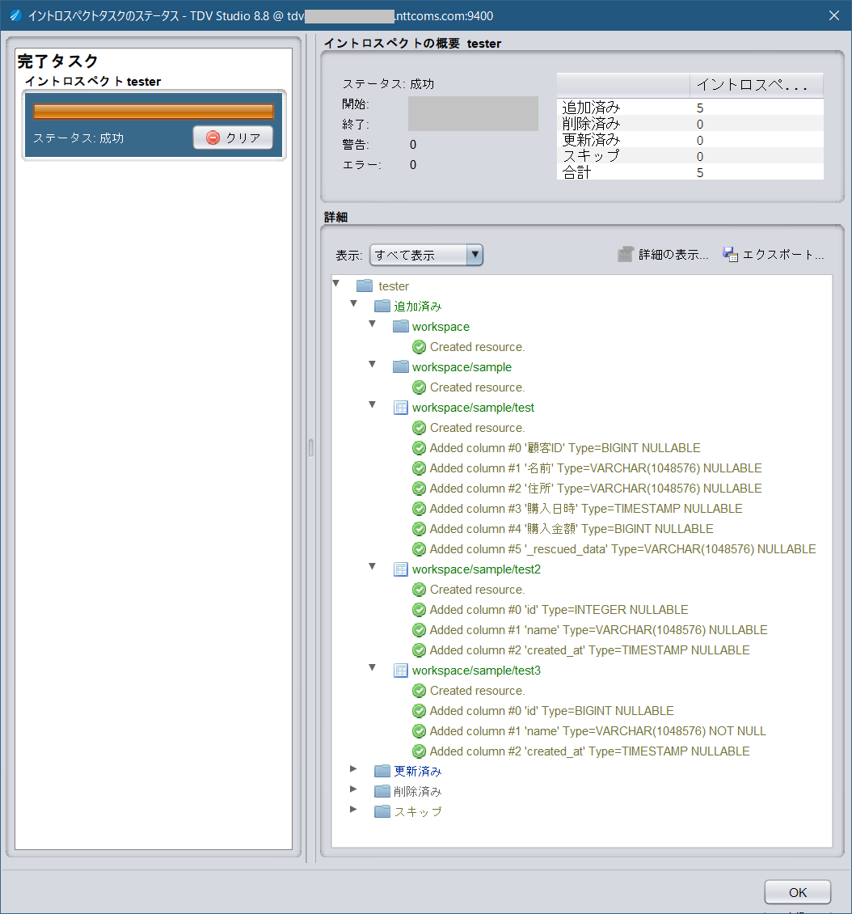Image resolution: width=852 pixels, height=914 pixels.
Task: Click success check icon for column '購入金額'
Action: pyautogui.click(x=419, y=529)
